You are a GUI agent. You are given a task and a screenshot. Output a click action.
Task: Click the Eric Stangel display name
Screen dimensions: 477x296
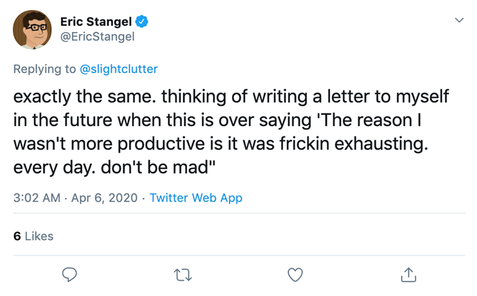[x=96, y=21]
